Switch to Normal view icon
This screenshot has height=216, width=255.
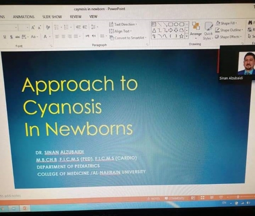point(193,198)
